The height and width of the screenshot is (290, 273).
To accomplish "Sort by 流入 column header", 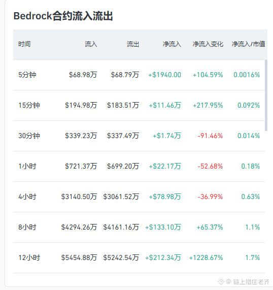I will tap(91, 44).
